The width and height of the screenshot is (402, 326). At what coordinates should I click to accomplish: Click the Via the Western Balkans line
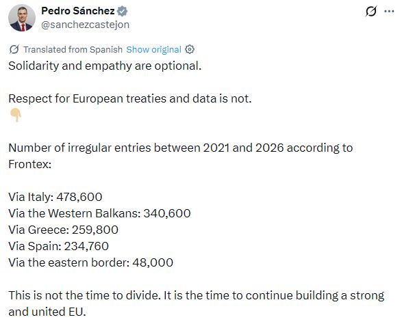[x=99, y=213]
